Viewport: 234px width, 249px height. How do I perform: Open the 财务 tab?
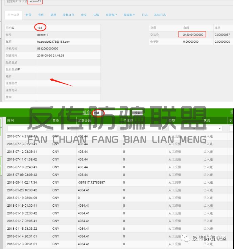click(x=28, y=15)
